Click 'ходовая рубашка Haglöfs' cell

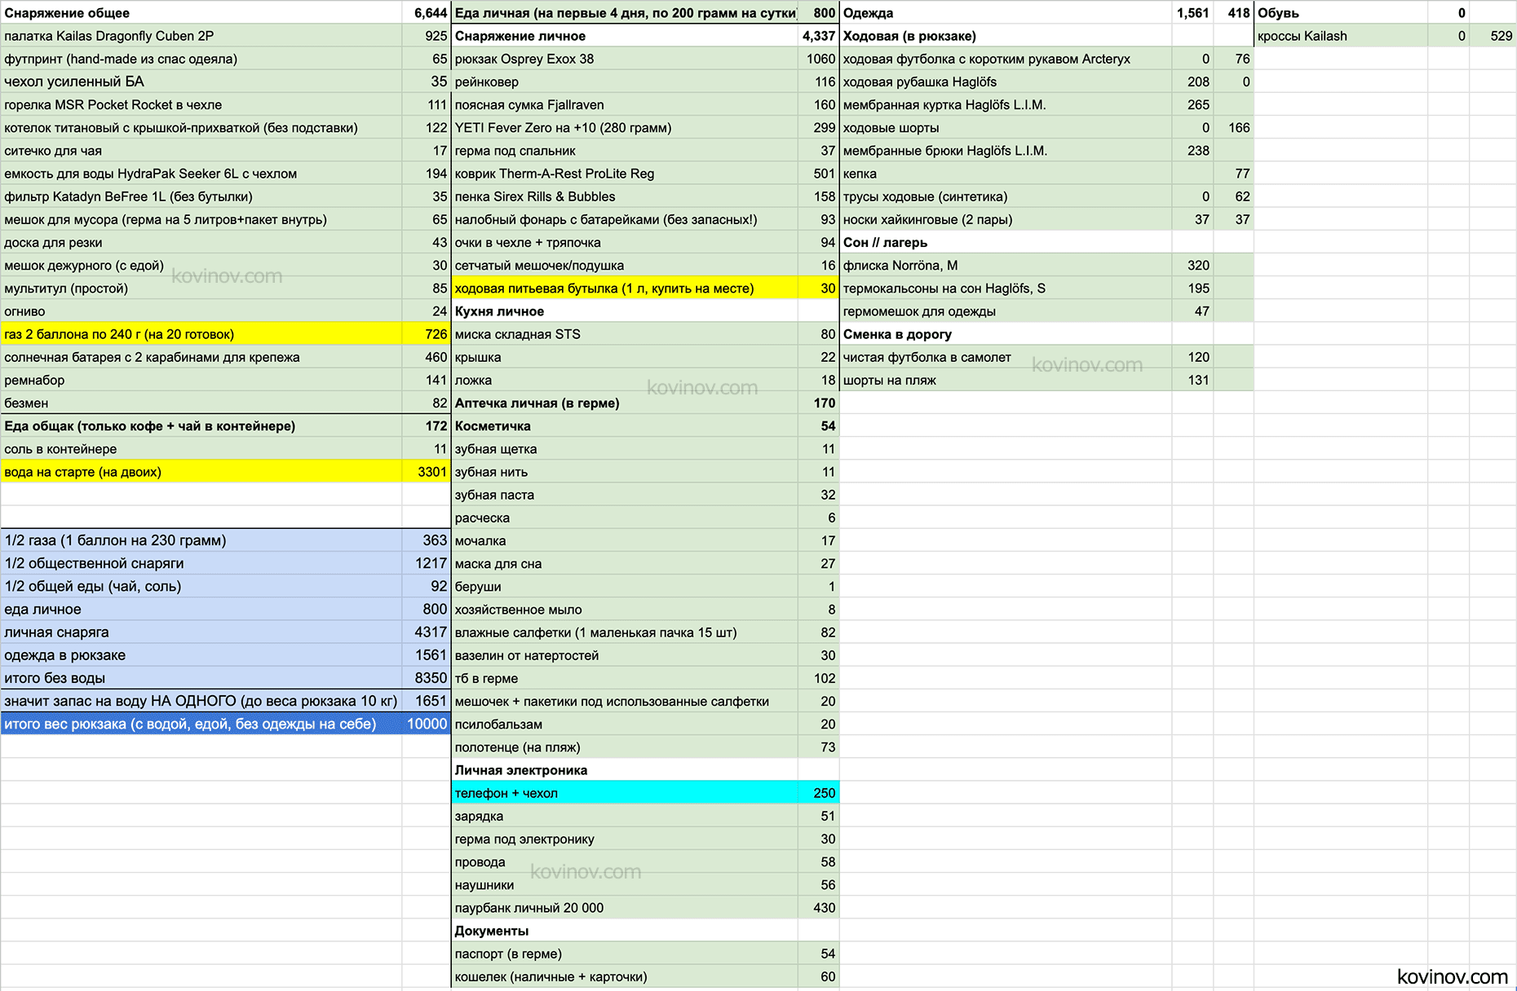click(1006, 81)
